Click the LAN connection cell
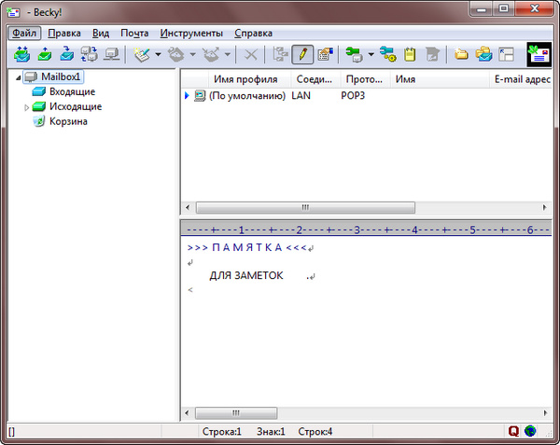560x445 pixels. pos(301,96)
